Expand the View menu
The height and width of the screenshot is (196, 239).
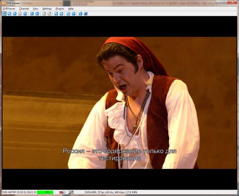(36, 9)
